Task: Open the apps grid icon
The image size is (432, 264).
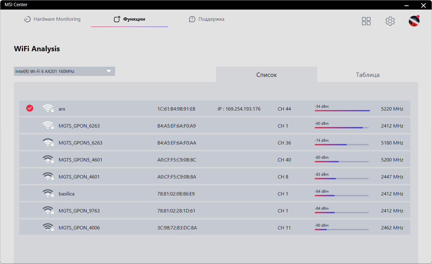Action: click(x=366, y=21)
